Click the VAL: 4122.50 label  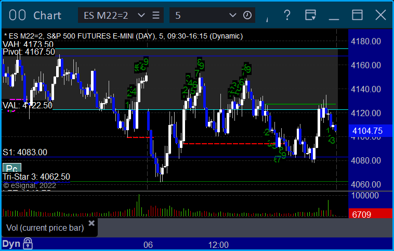point(28,105)
